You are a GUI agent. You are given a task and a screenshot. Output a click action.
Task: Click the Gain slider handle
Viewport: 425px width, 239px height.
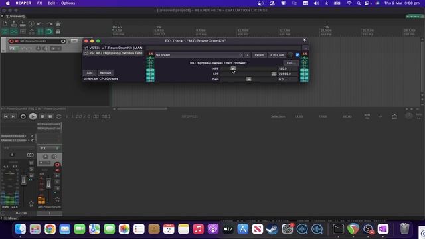point(248,79)
